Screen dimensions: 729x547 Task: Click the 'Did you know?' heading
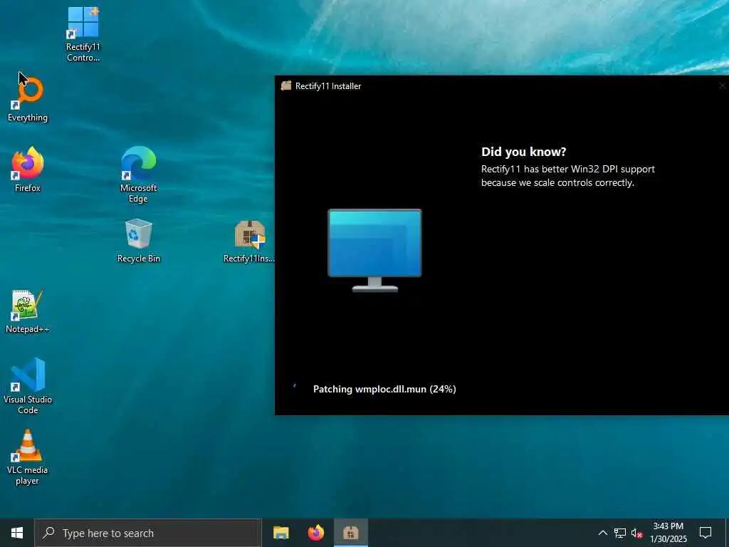[x=523, y=152]
